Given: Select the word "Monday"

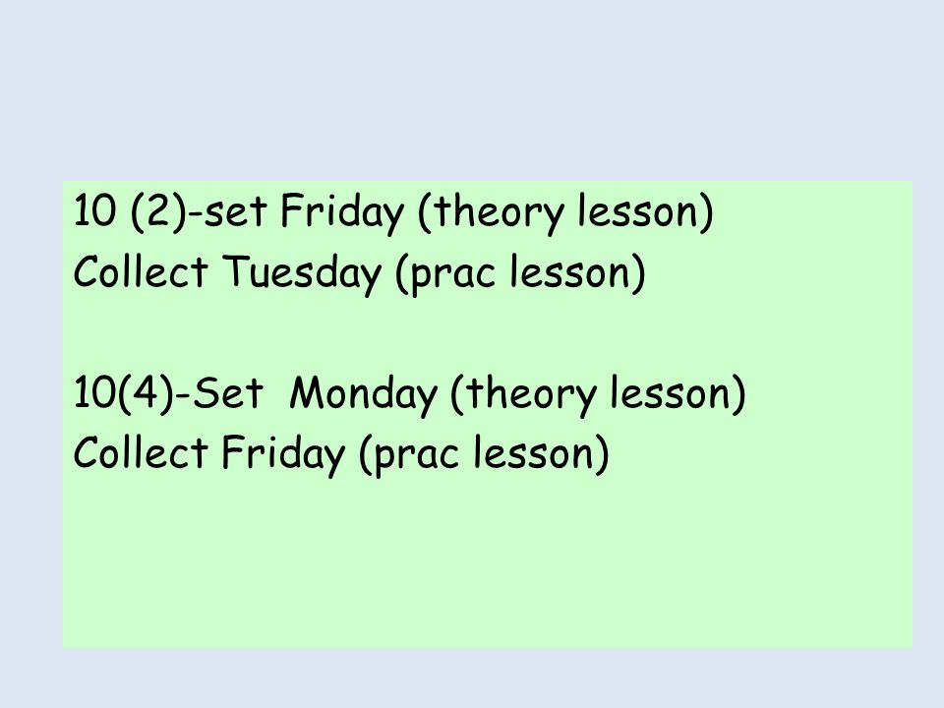Looking at the screenshot, I should (x=363, y=395).
